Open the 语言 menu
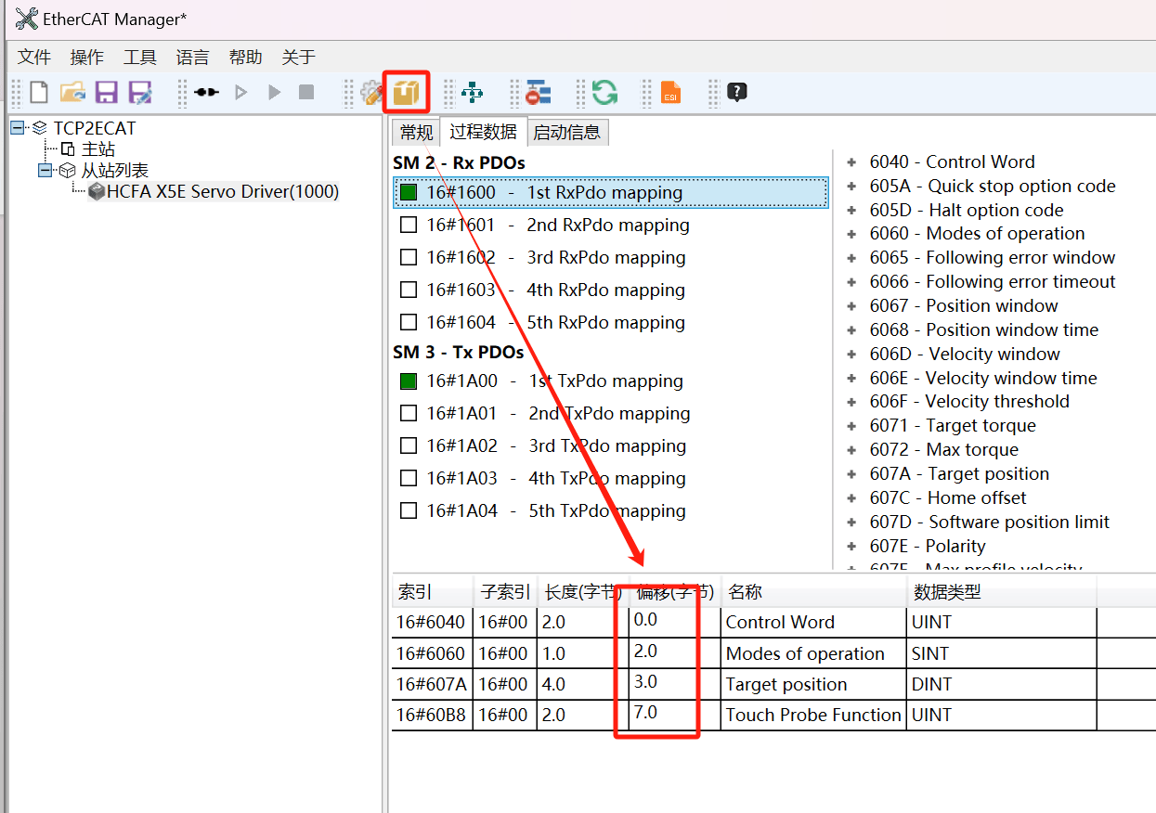 (193, 58)
